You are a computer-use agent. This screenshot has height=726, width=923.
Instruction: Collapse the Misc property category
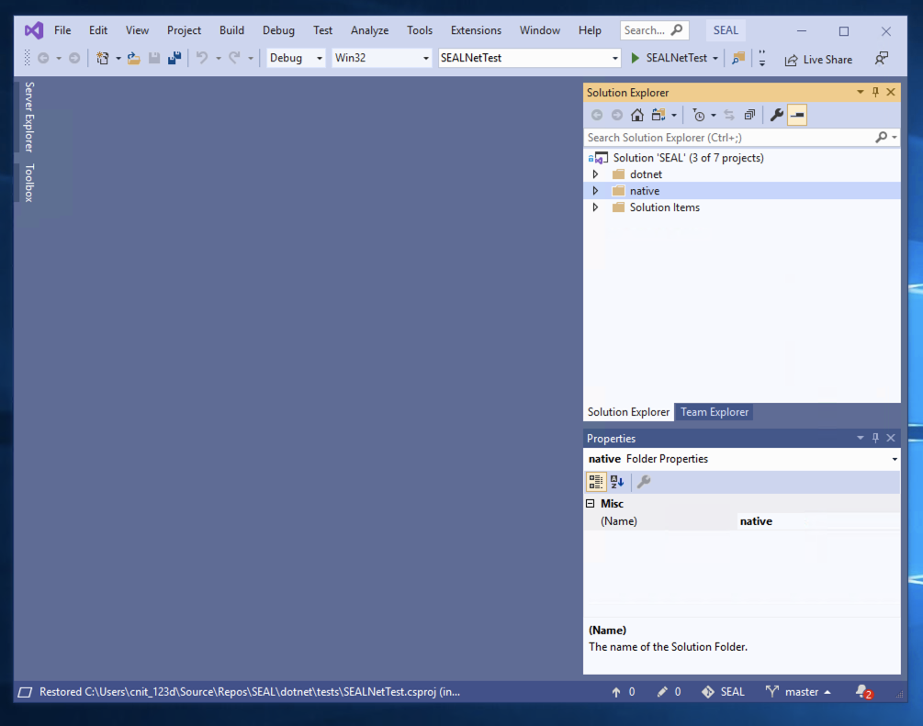pos(591,504)
